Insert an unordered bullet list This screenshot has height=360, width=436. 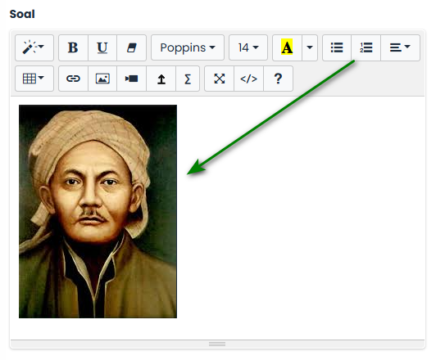(x=337, y=47)
